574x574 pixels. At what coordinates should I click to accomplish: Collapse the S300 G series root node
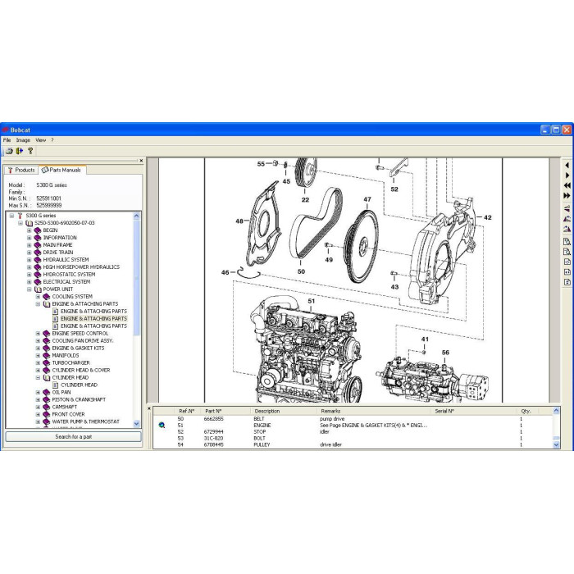click(x=11, y=216)
